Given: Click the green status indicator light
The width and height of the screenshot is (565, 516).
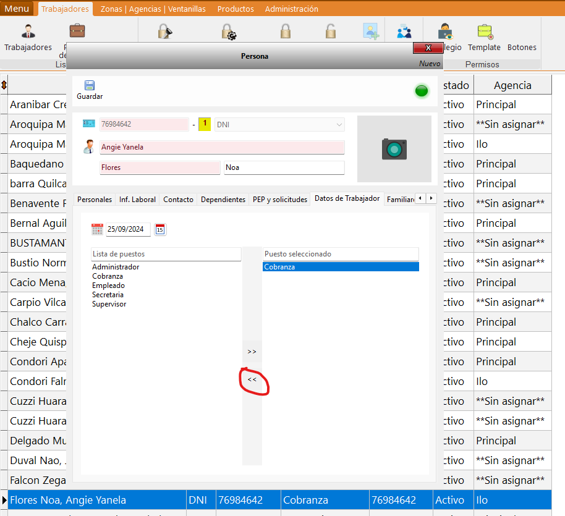Looking at the screenshot, I should tap(422, 91).
